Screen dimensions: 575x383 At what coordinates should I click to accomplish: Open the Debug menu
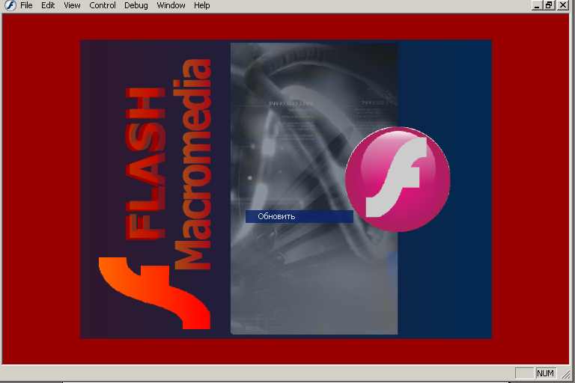tap(136, 5)
